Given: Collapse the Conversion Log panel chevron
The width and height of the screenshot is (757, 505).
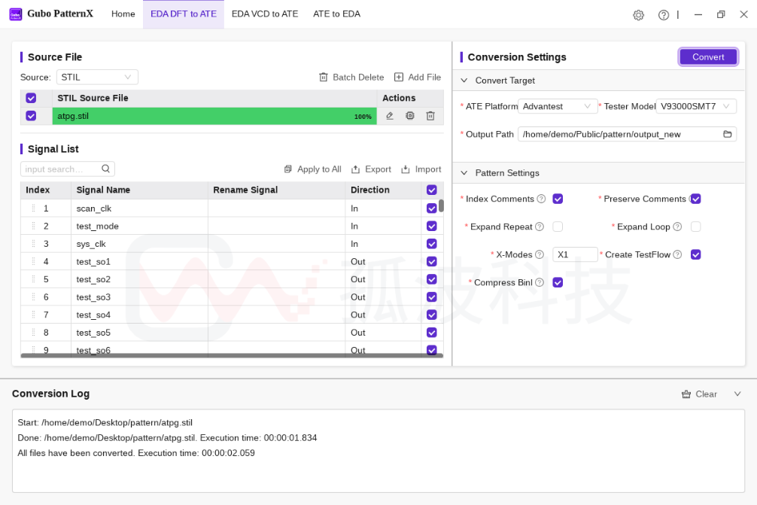Looking at the screenshot, I should [x=737, y=394].
